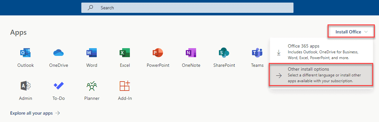Image resolution: width=379 pixels, height=122 pixels.
Task: Click the magnifier search icon
Action: (90, 8)
